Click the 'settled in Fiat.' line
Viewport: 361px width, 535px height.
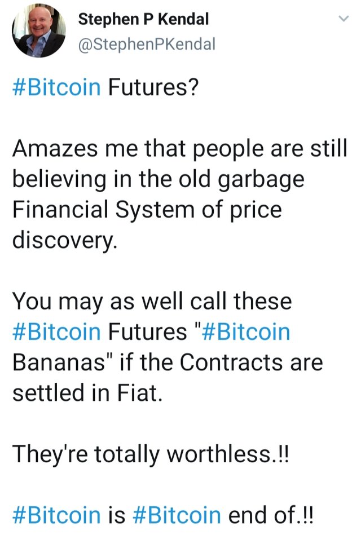87,392
